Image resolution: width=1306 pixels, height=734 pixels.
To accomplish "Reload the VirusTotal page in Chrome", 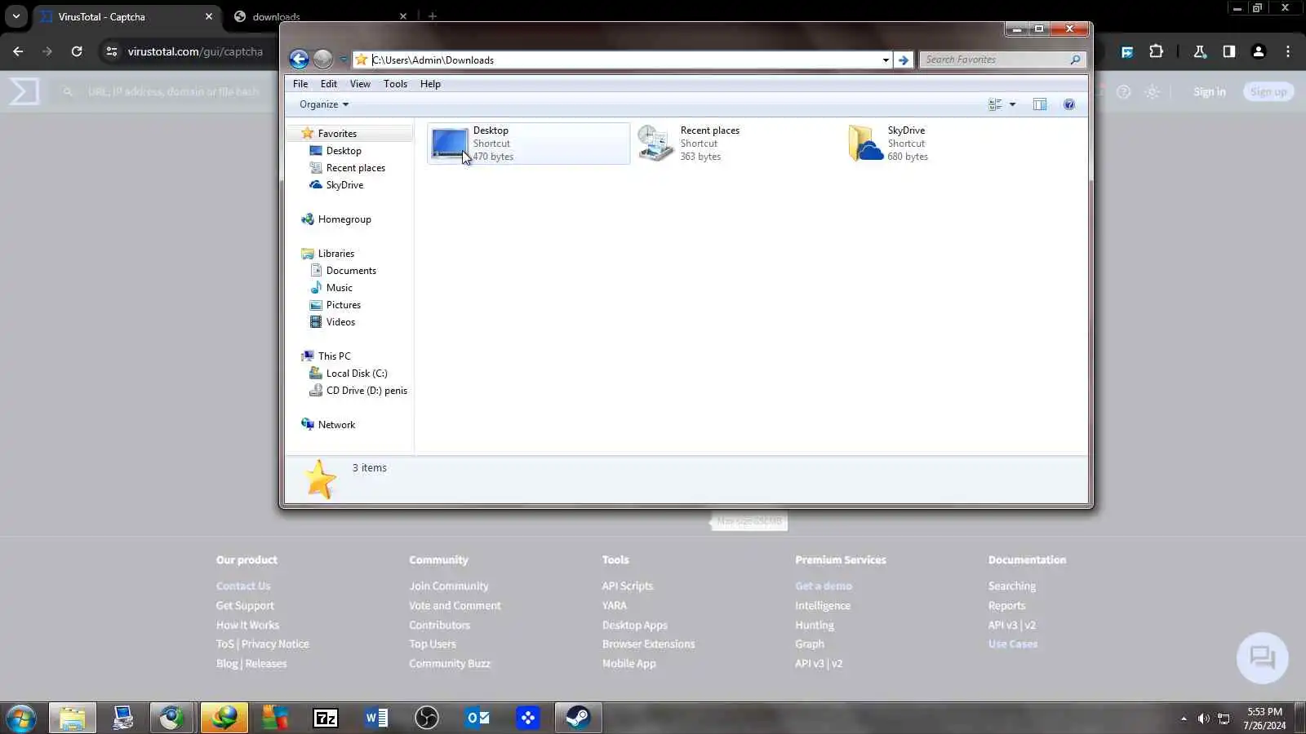I will click(x=77, y=51).
